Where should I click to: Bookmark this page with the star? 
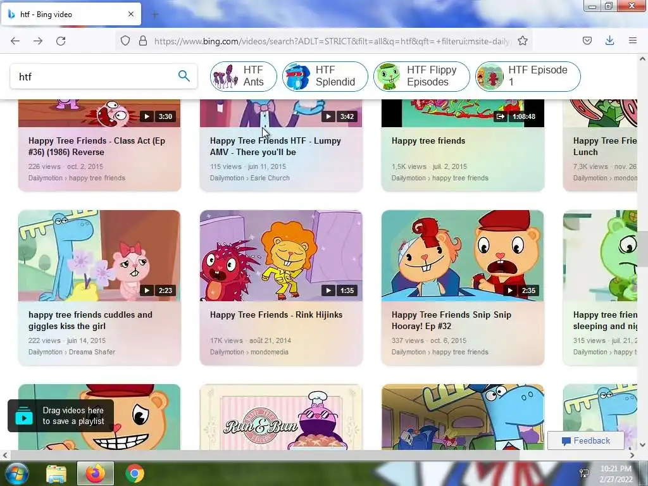point(522,40)
